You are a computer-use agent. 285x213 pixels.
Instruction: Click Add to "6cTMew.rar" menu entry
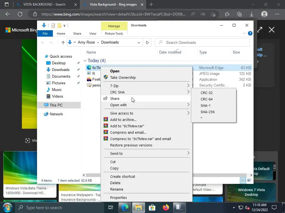tap(146, 126)
